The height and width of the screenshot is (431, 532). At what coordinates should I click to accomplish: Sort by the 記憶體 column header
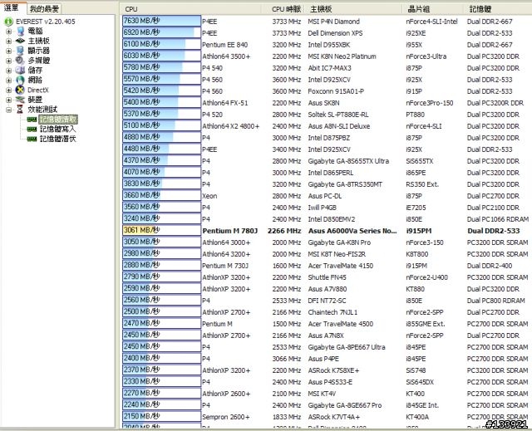[497, 9]
